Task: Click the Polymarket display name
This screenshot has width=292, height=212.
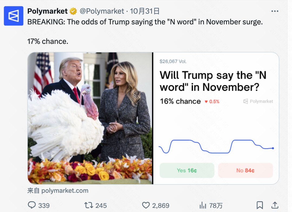Action: pos(48,11)
